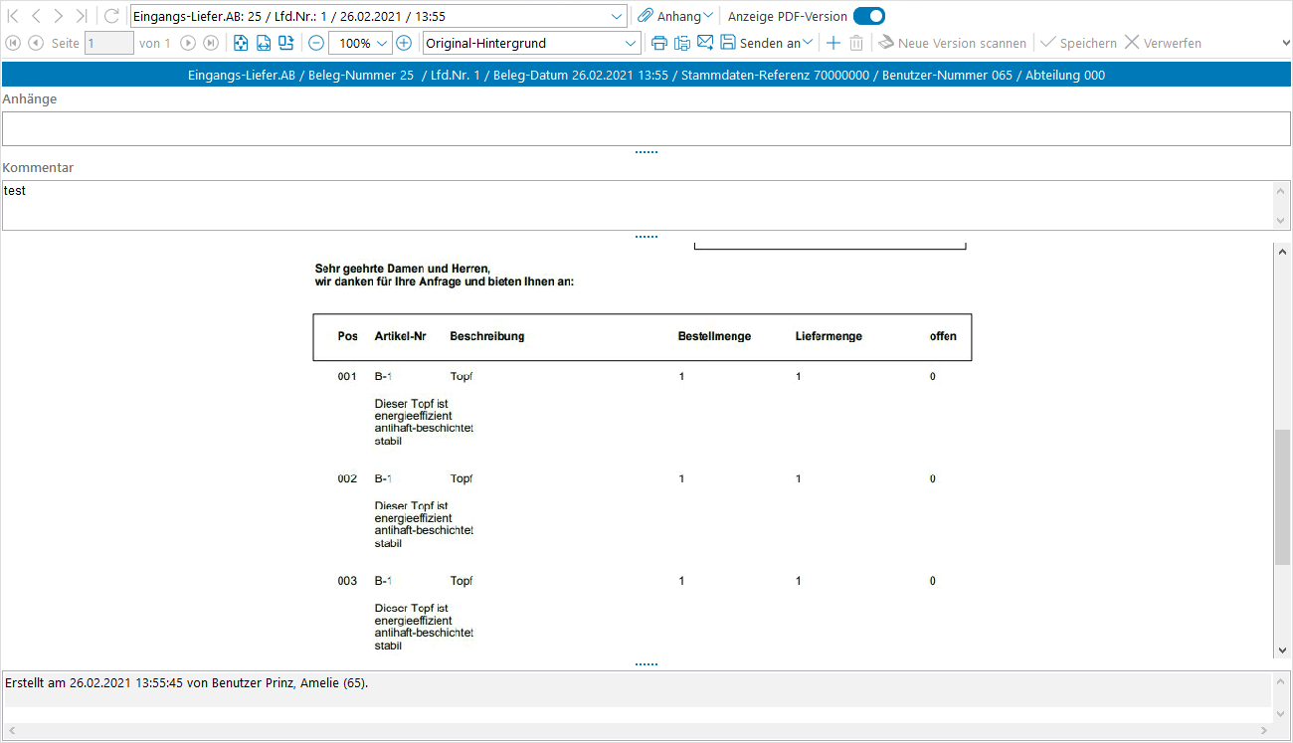The width and height of the screenshot is (1293, 743).
Task: Toggle the Anzeige PDF-Version switch
Action: 868,16
